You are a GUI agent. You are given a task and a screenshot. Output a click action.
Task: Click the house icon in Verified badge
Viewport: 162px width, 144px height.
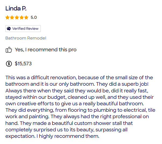(x=9, y=29)
